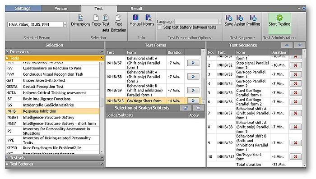Switch to the Result tab
Screen dimensions: 316x179
click(x=136, y=9)
